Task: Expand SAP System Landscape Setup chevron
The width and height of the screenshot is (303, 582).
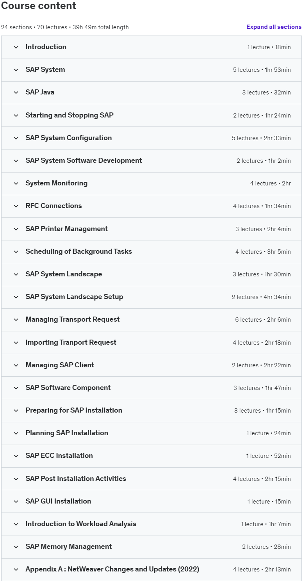Action: click(x=16, y=297)
